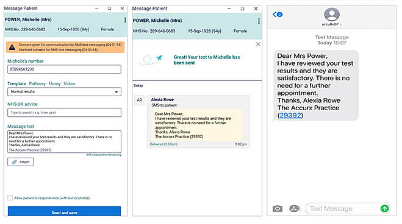This screenshot has height=224, width=402.
Task: Enable allow patient to respond once checkbox
Action: click(10, 198)
